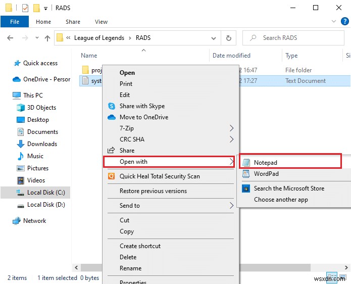Open the address bar history dropdown
This screenshot has height=284, width=351.
click(215, 38)
